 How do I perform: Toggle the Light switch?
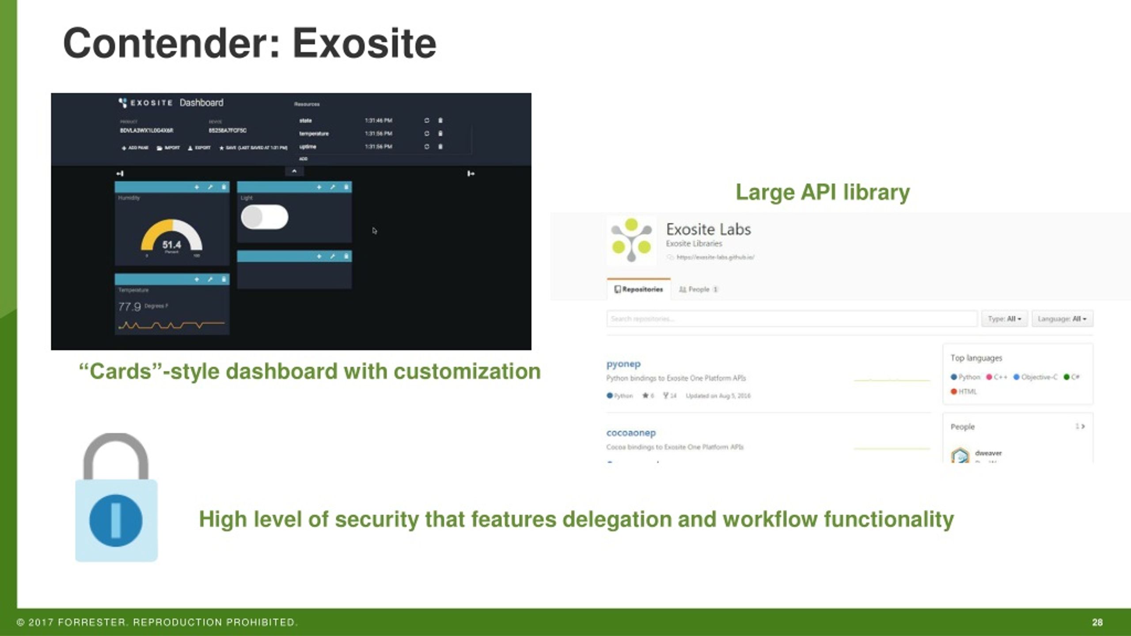click(x=265, y=217)
